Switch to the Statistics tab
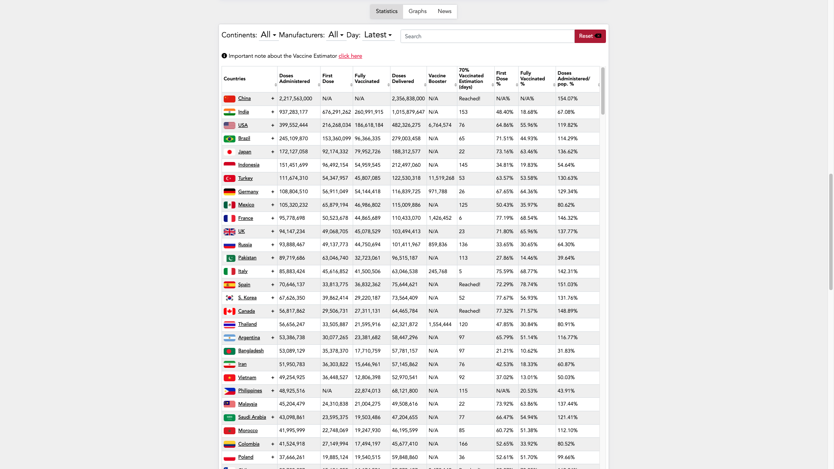The image size is (834, 469). (x=387, y=11)
